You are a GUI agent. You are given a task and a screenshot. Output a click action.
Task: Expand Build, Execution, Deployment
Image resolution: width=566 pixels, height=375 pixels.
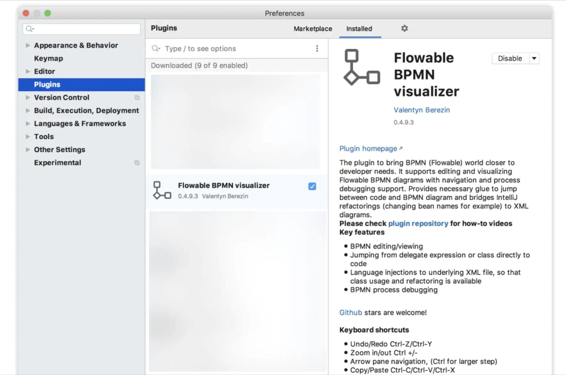(x=27, y=111)
